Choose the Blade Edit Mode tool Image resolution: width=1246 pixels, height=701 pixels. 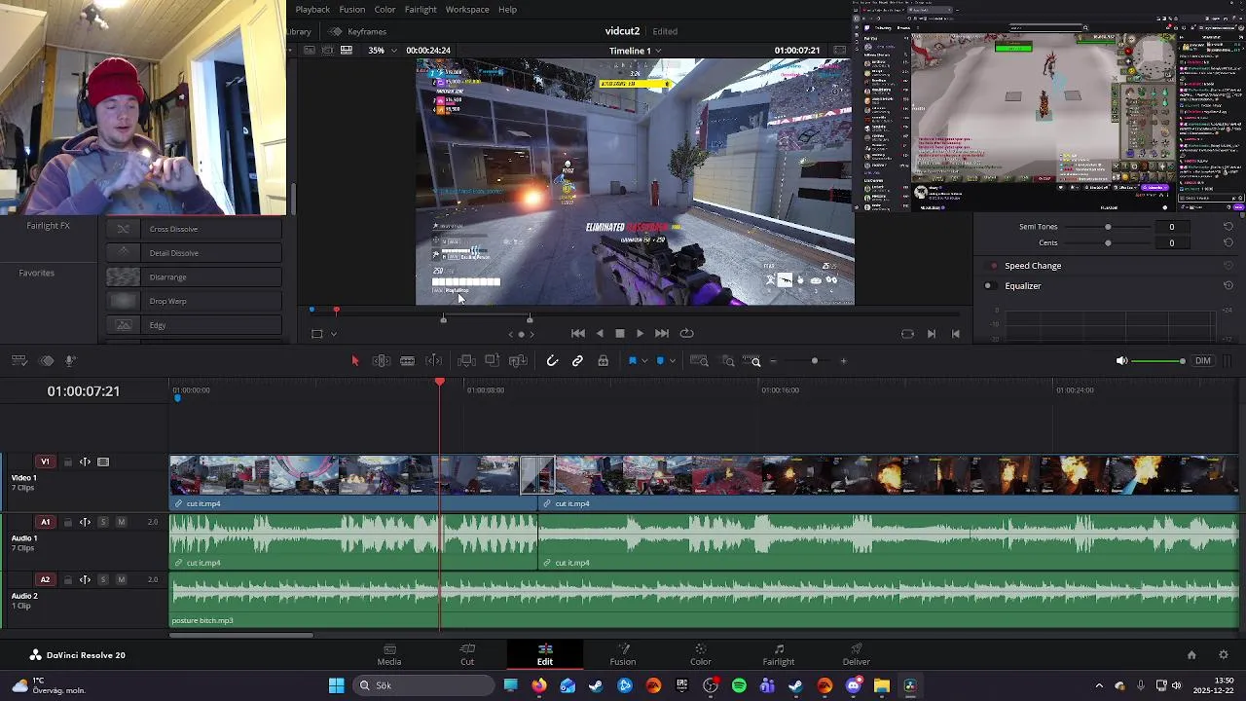[408, 361]
